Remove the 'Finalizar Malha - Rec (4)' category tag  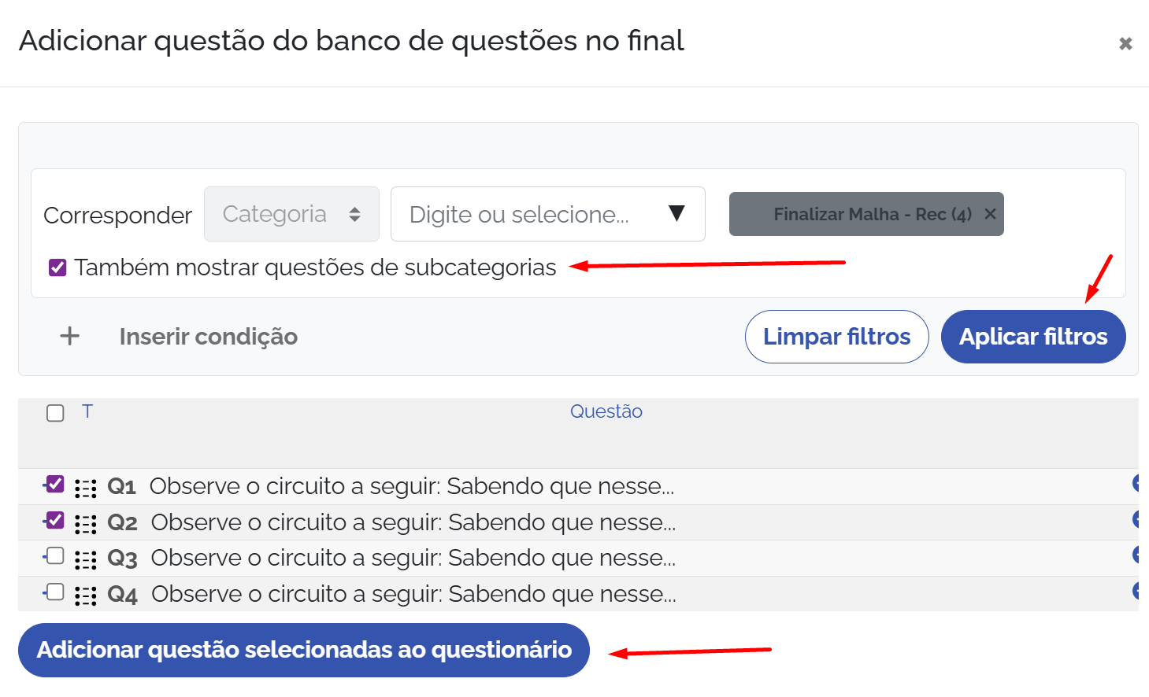(990, 214)
